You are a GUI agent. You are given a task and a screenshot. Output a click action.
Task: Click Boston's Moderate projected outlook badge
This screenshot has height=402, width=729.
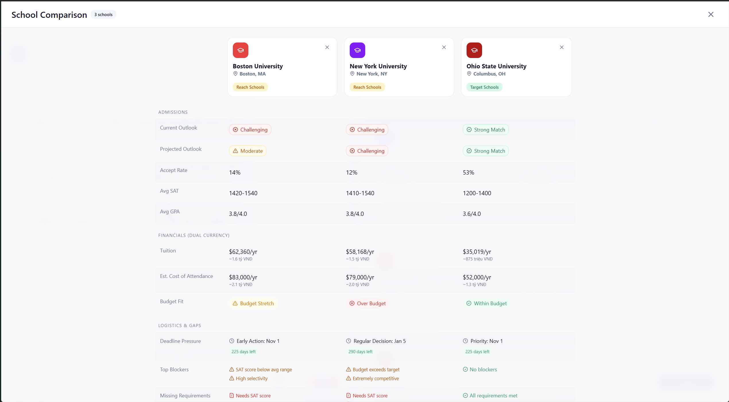click(247, 151)
